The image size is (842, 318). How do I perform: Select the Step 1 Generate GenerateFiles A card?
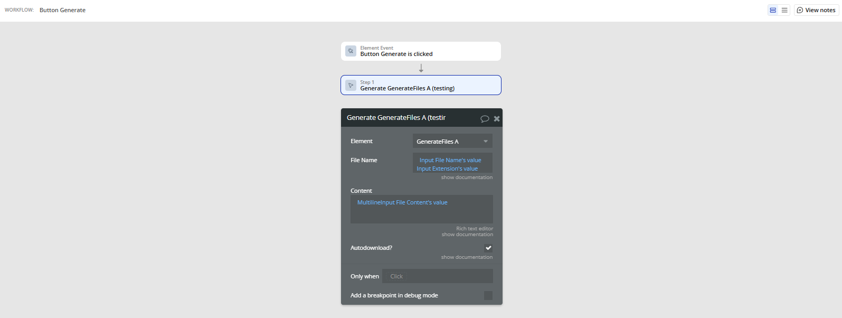pos(421,85)
